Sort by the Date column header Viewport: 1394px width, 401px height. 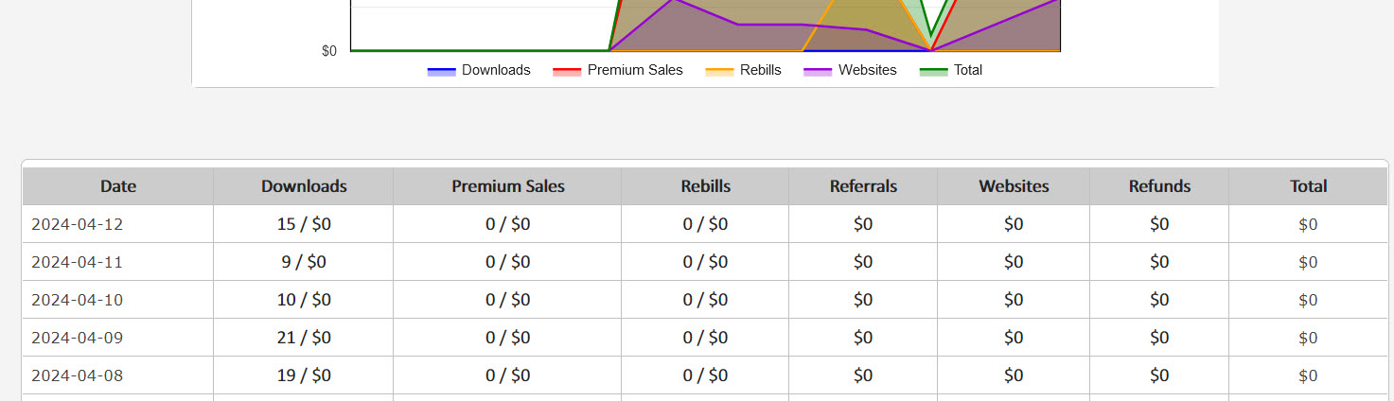point(118,186)
